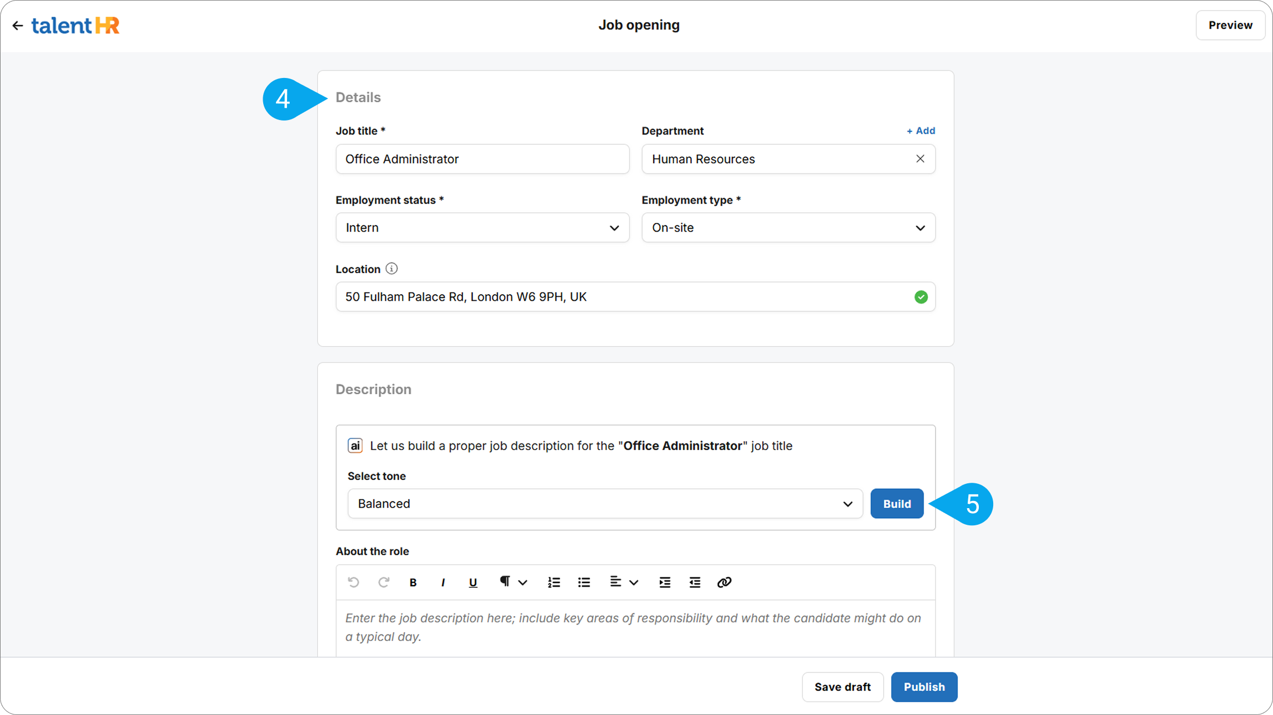
Task: Expand the Employment type dropdown
Action: click(788, 228)
